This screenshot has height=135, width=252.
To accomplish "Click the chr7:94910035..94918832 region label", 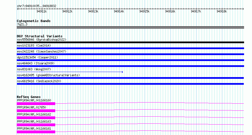I will 37,6.
